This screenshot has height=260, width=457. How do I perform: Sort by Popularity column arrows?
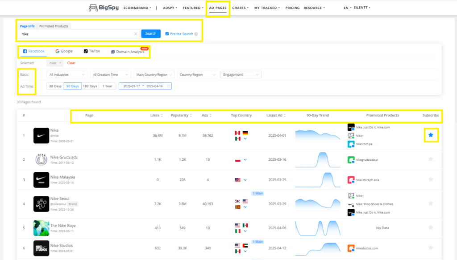pos(191,115)
